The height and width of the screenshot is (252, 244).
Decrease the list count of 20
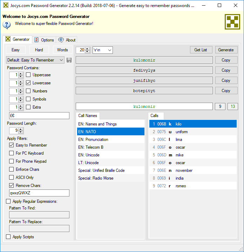tap(87, 51)
